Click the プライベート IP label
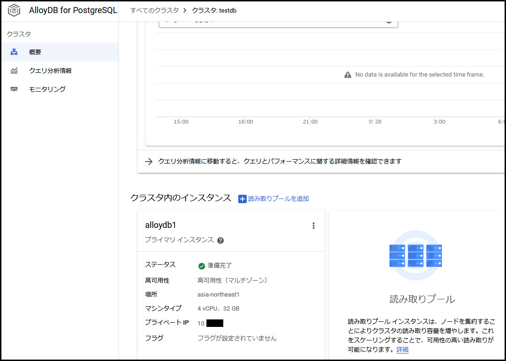The width and height of the screenshot is (506, 361). point(167,322)
